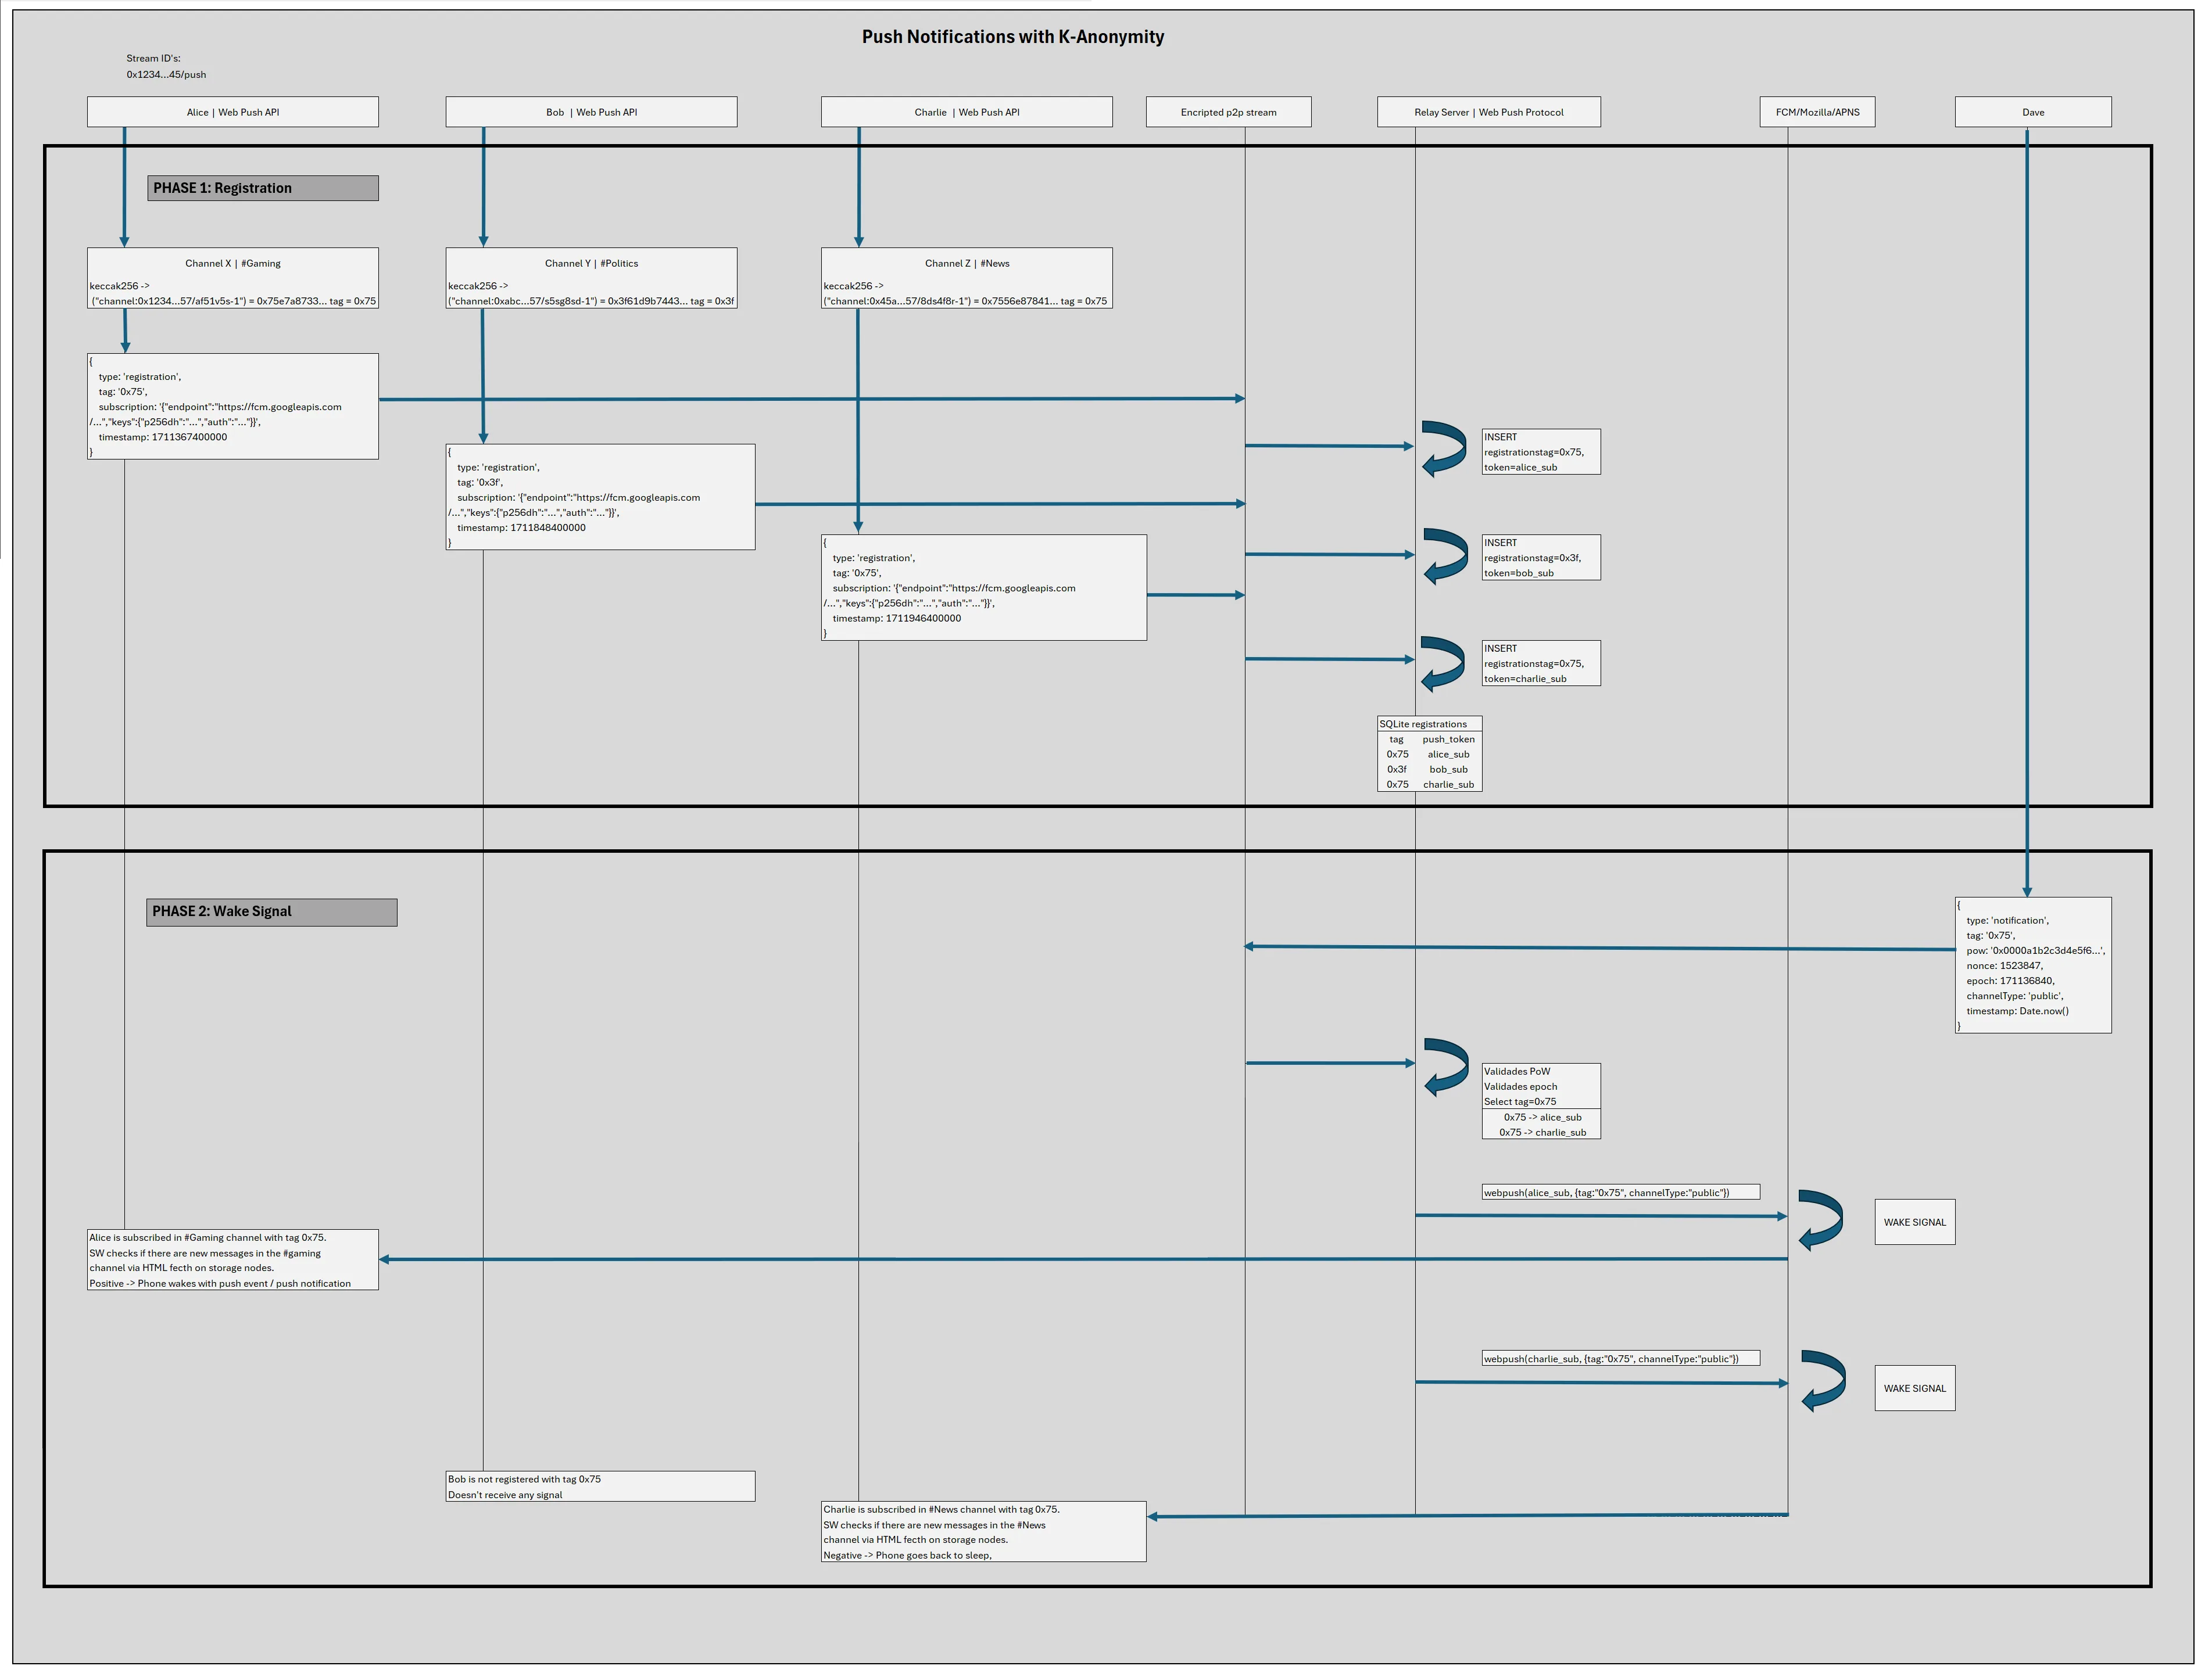Click the 'PHASE 2: Wake Signal' label
The height and width of the screenshot is (1673, 2212).
pos(272,911)
